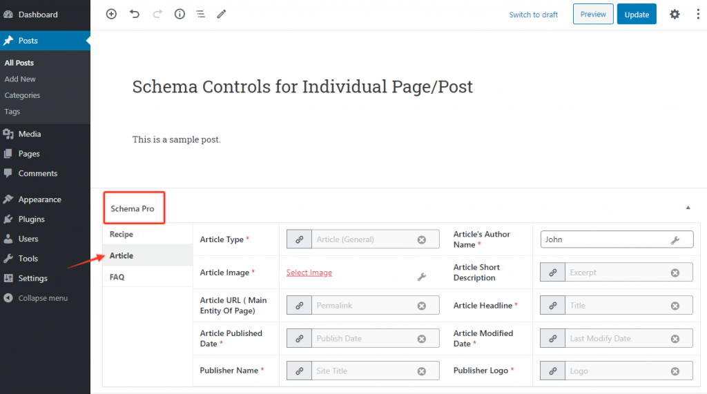The height and width of the screenshot is (394, 707).
Task: Click link icon beside Title field
Action: [553, 305]
